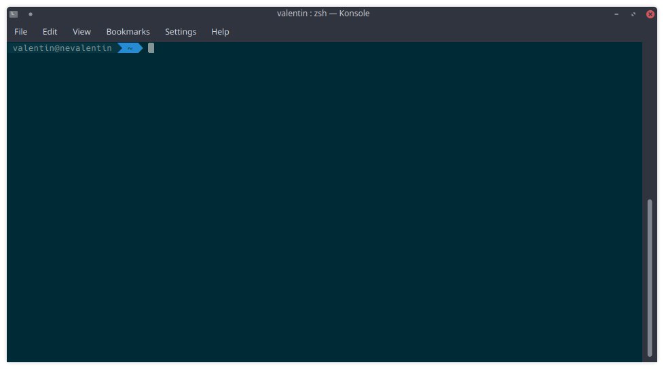Open the Help menu
Image resolution: width=664 pixels, height=369 pixels.
tap(220, 32)
